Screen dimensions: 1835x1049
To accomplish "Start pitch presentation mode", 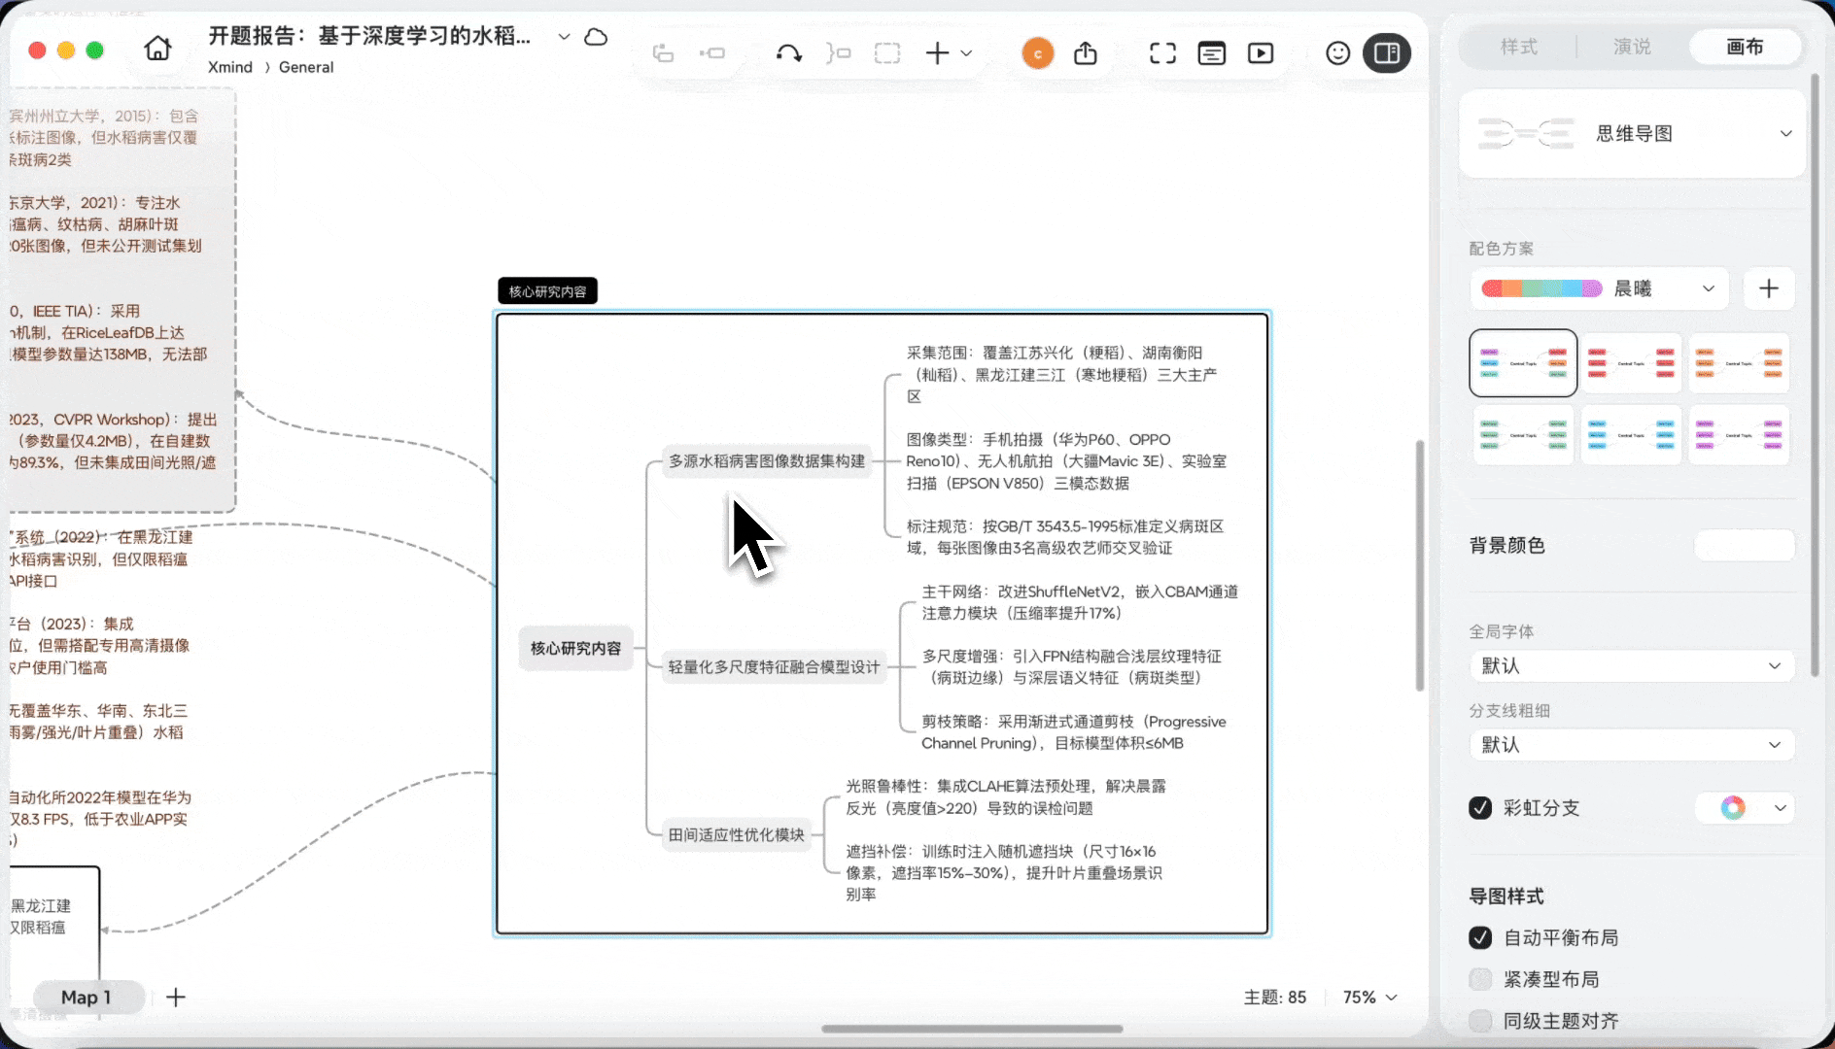I will [x=1261, y=53].
